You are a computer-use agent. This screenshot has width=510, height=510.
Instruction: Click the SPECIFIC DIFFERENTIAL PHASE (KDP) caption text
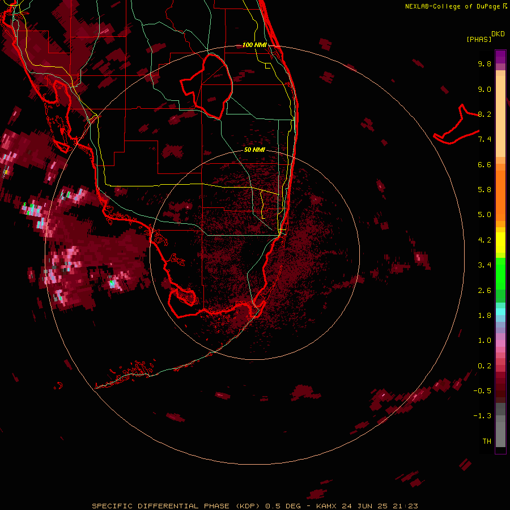[176, 506]
